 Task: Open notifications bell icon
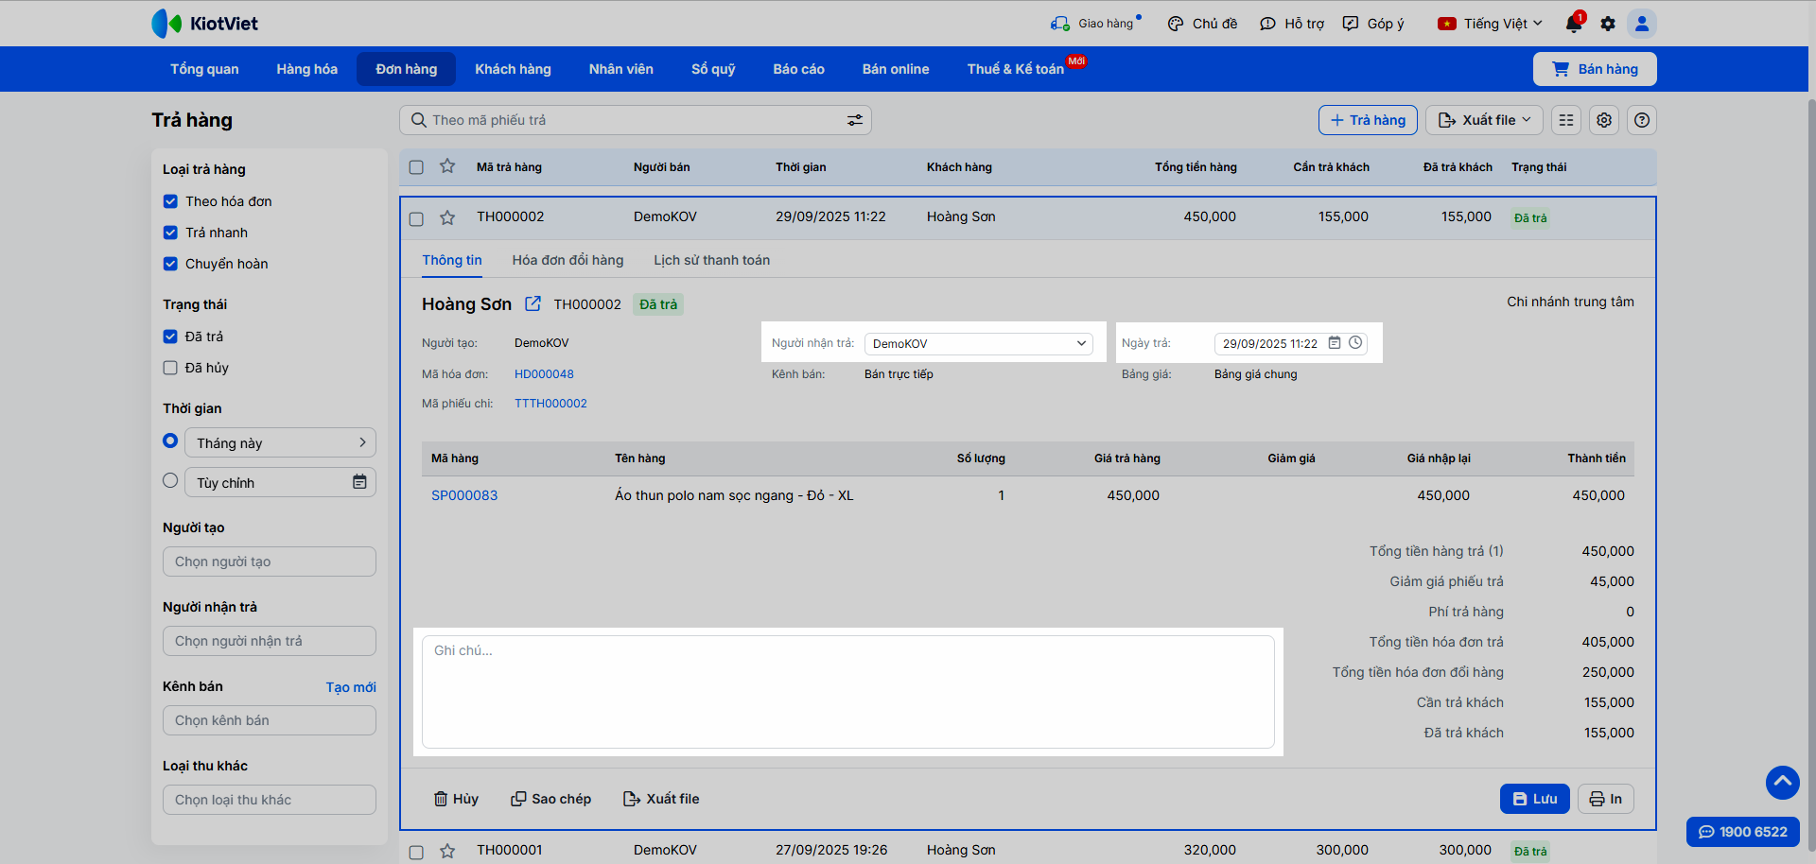(x=1574, y=24)
